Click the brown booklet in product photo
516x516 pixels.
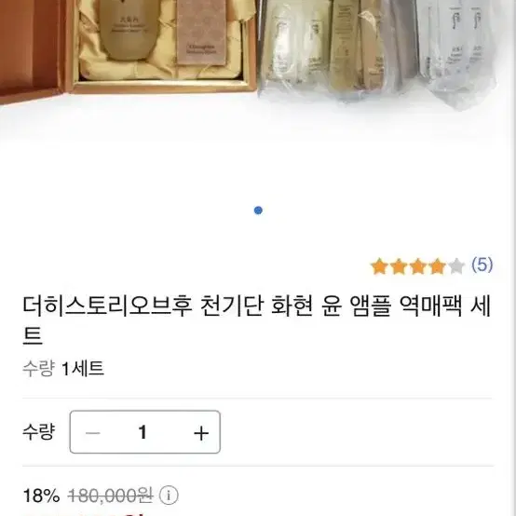point(201,33)
